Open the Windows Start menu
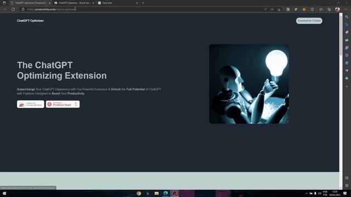Viewport: 351px width, 197px height. 4,193
